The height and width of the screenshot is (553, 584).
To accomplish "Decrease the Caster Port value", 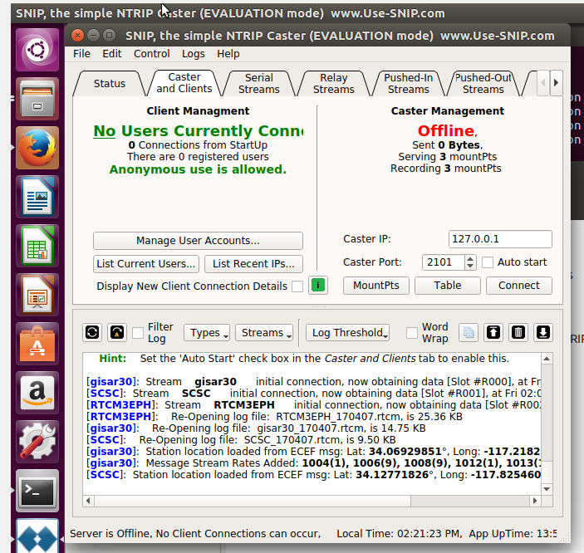I will (470, 266).
